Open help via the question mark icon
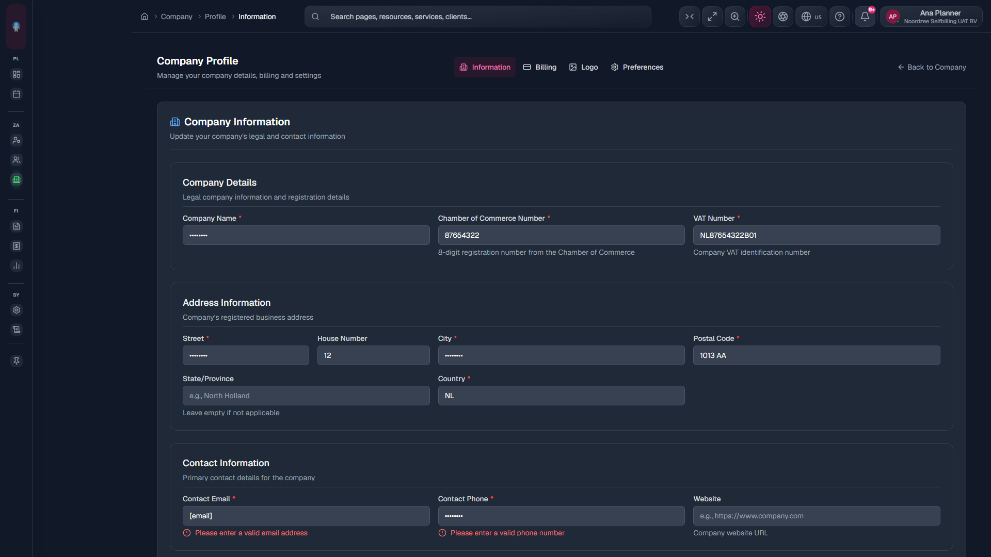991x557 pixels. tap(840, 17)
